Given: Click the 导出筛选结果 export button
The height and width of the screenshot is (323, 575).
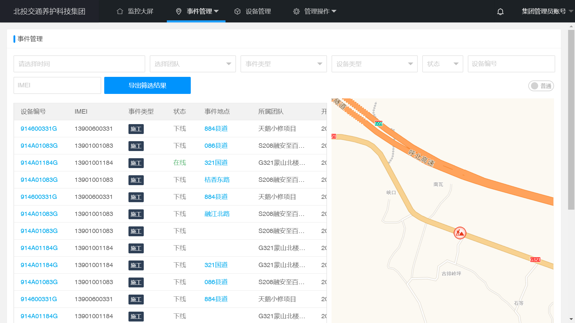Looking at the screenshot, I should [x=147, y=85].
